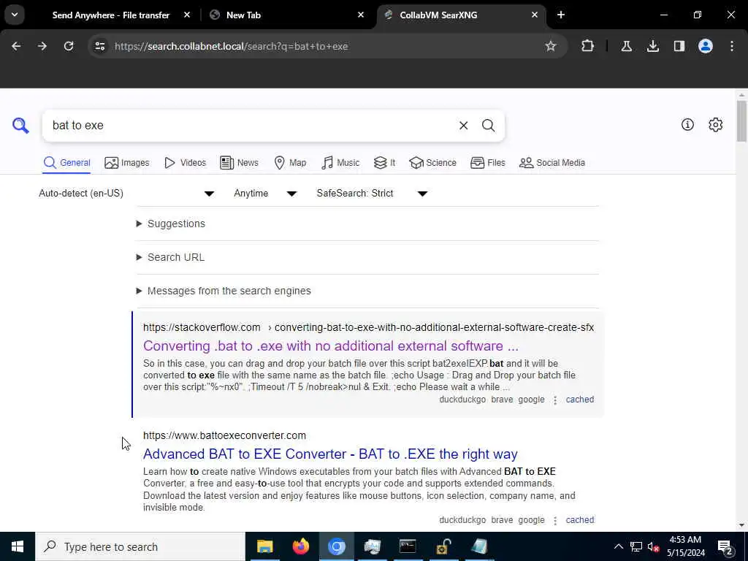Switch to Send Anywhere - File transfer tab
Image resolution: width=748 pixels, height=561 pixels.
111,15
